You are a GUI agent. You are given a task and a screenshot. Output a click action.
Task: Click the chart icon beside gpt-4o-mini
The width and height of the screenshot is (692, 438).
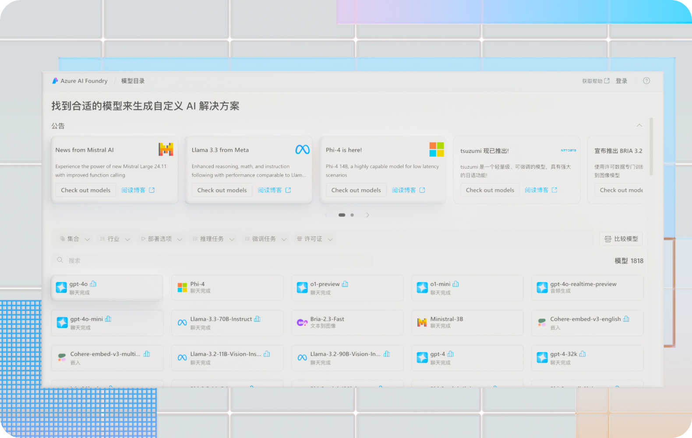pos(108,319)
